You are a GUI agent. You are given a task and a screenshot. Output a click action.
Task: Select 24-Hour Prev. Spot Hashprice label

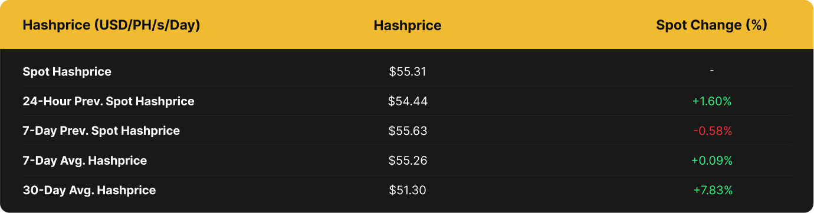click(109, 101)
